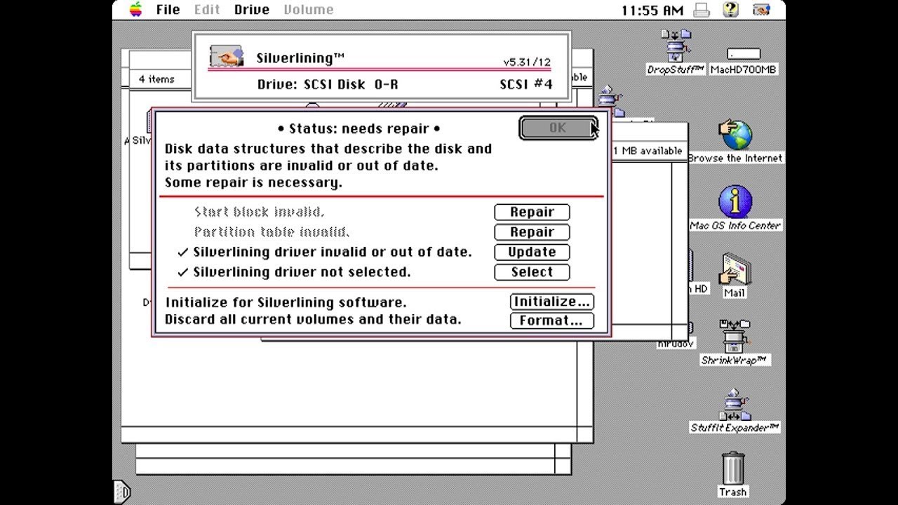Click the control strip tab at bottom-left
The width and height of the screenshot is (898, 505).
[x=121, y=492]
